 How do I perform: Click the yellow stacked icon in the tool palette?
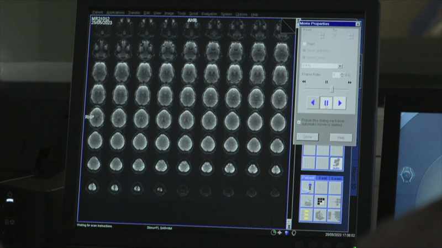pos(307,215)
